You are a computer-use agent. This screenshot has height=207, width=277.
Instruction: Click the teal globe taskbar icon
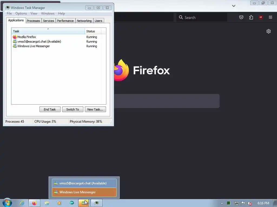tap(71, 203)
